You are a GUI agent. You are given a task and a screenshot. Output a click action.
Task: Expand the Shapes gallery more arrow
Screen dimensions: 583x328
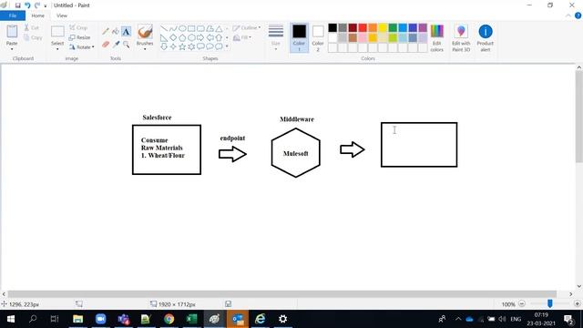click(227, 46)
